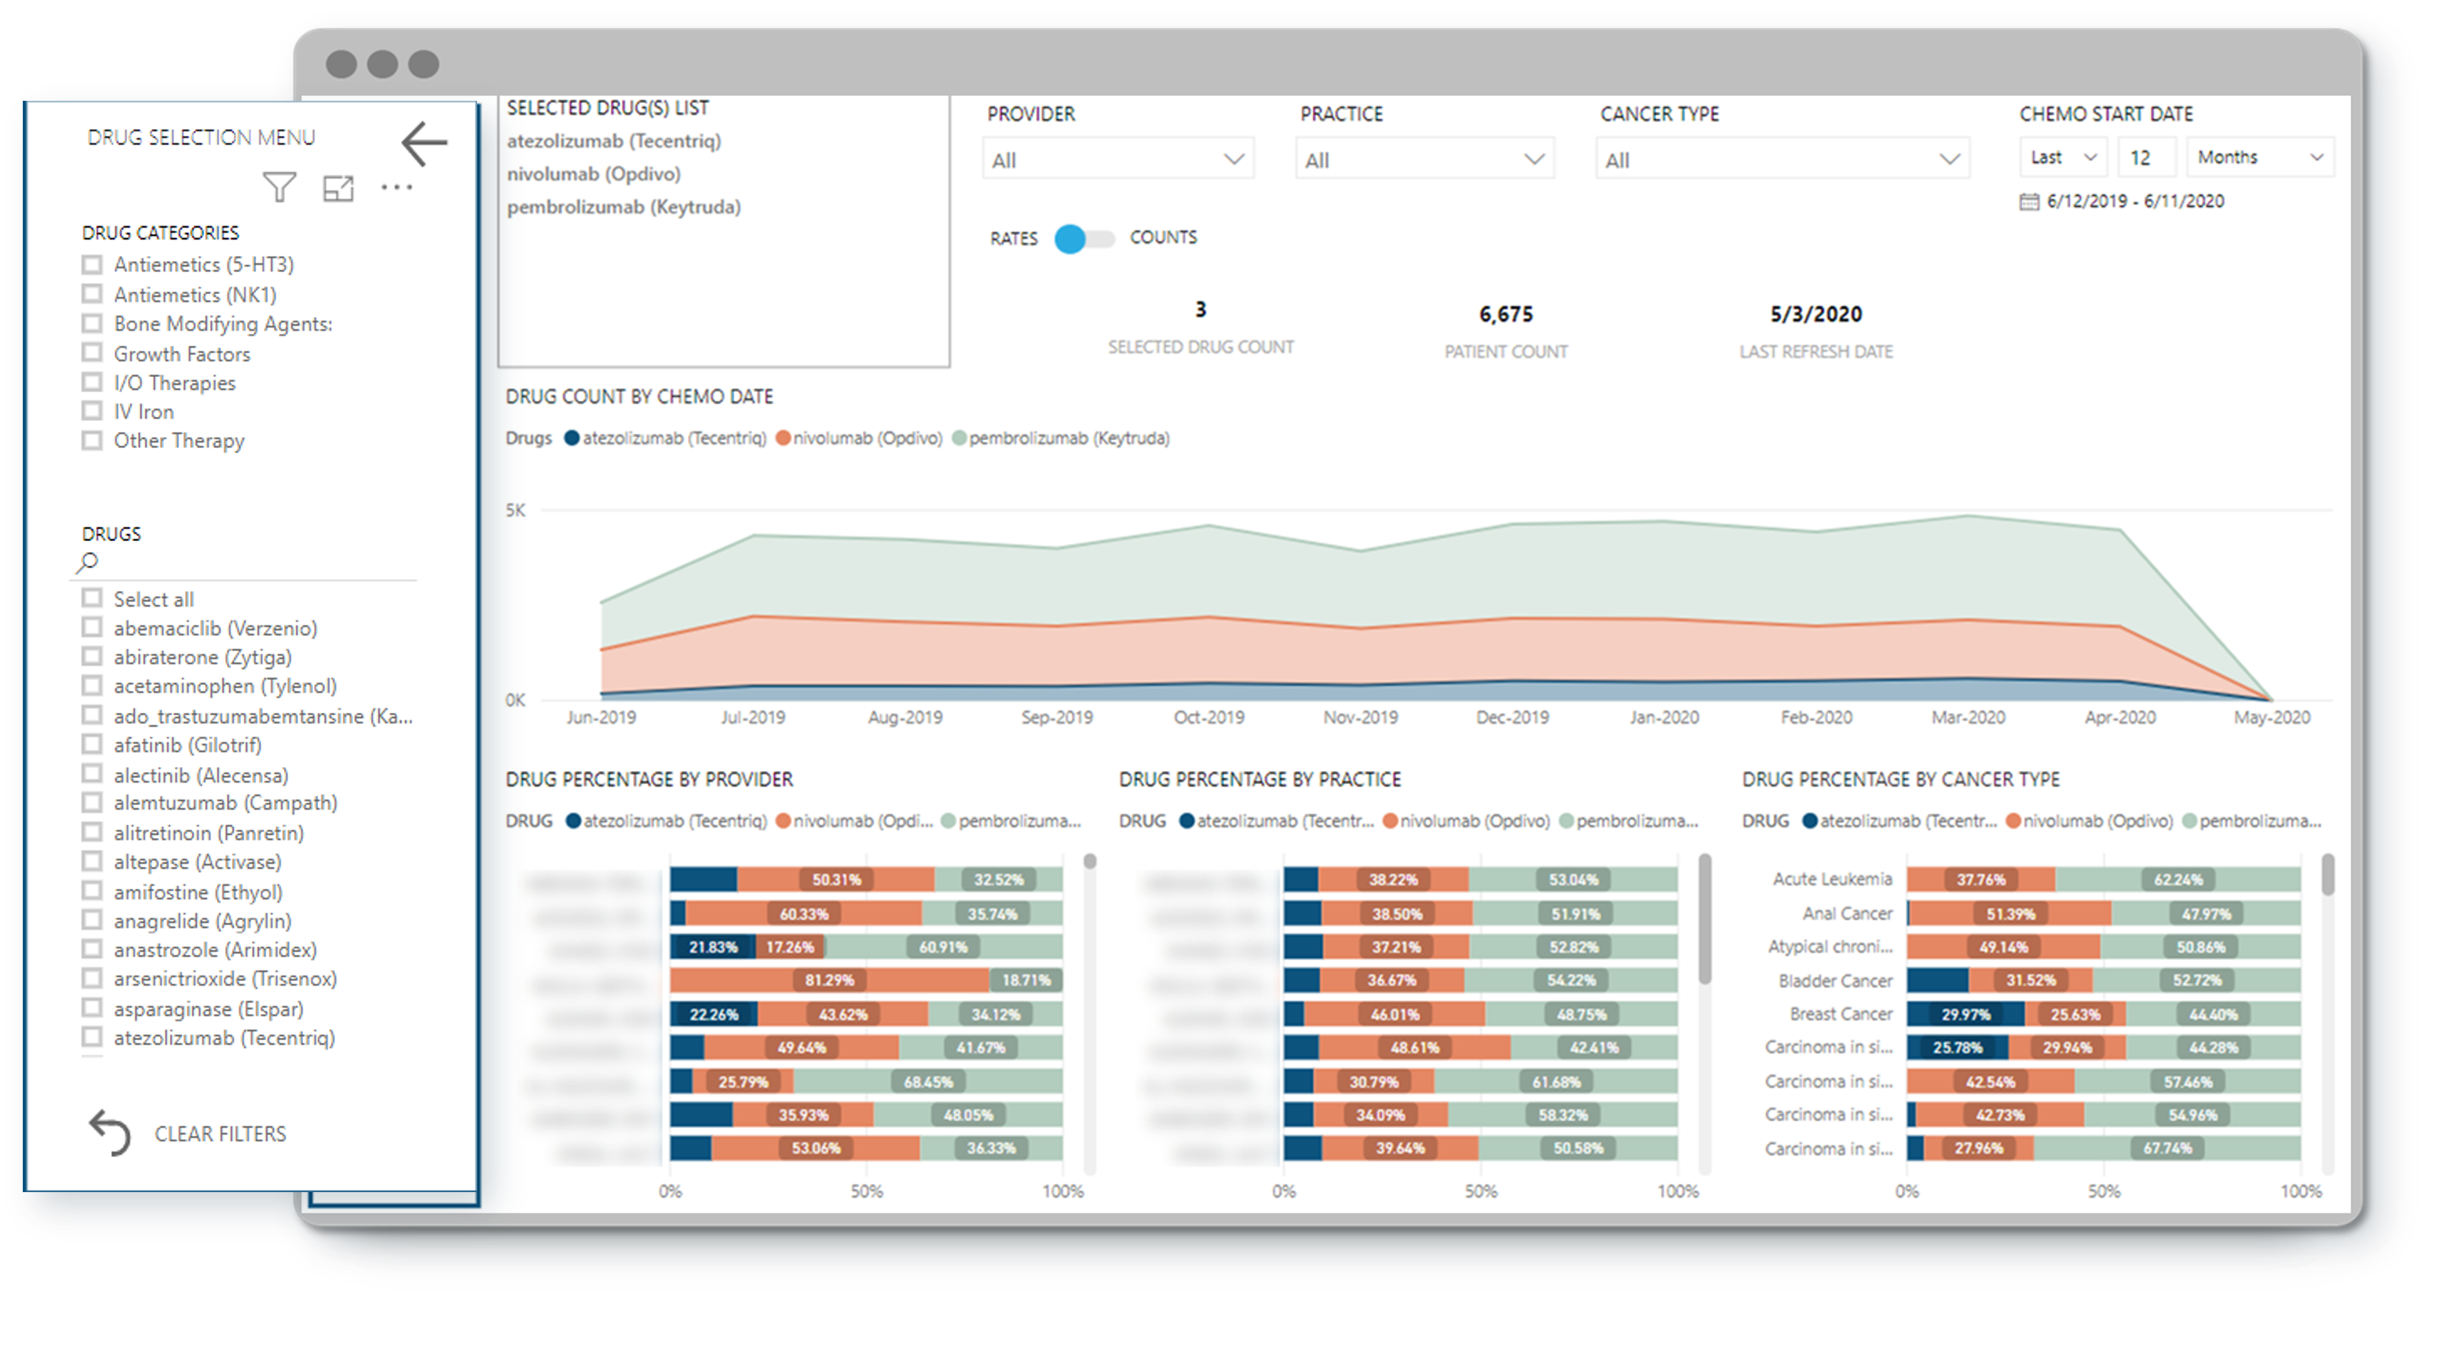Viewport: 2446px width, 1355px height.
Task: Click the 12 number input field
Action: coord(2146,157)
